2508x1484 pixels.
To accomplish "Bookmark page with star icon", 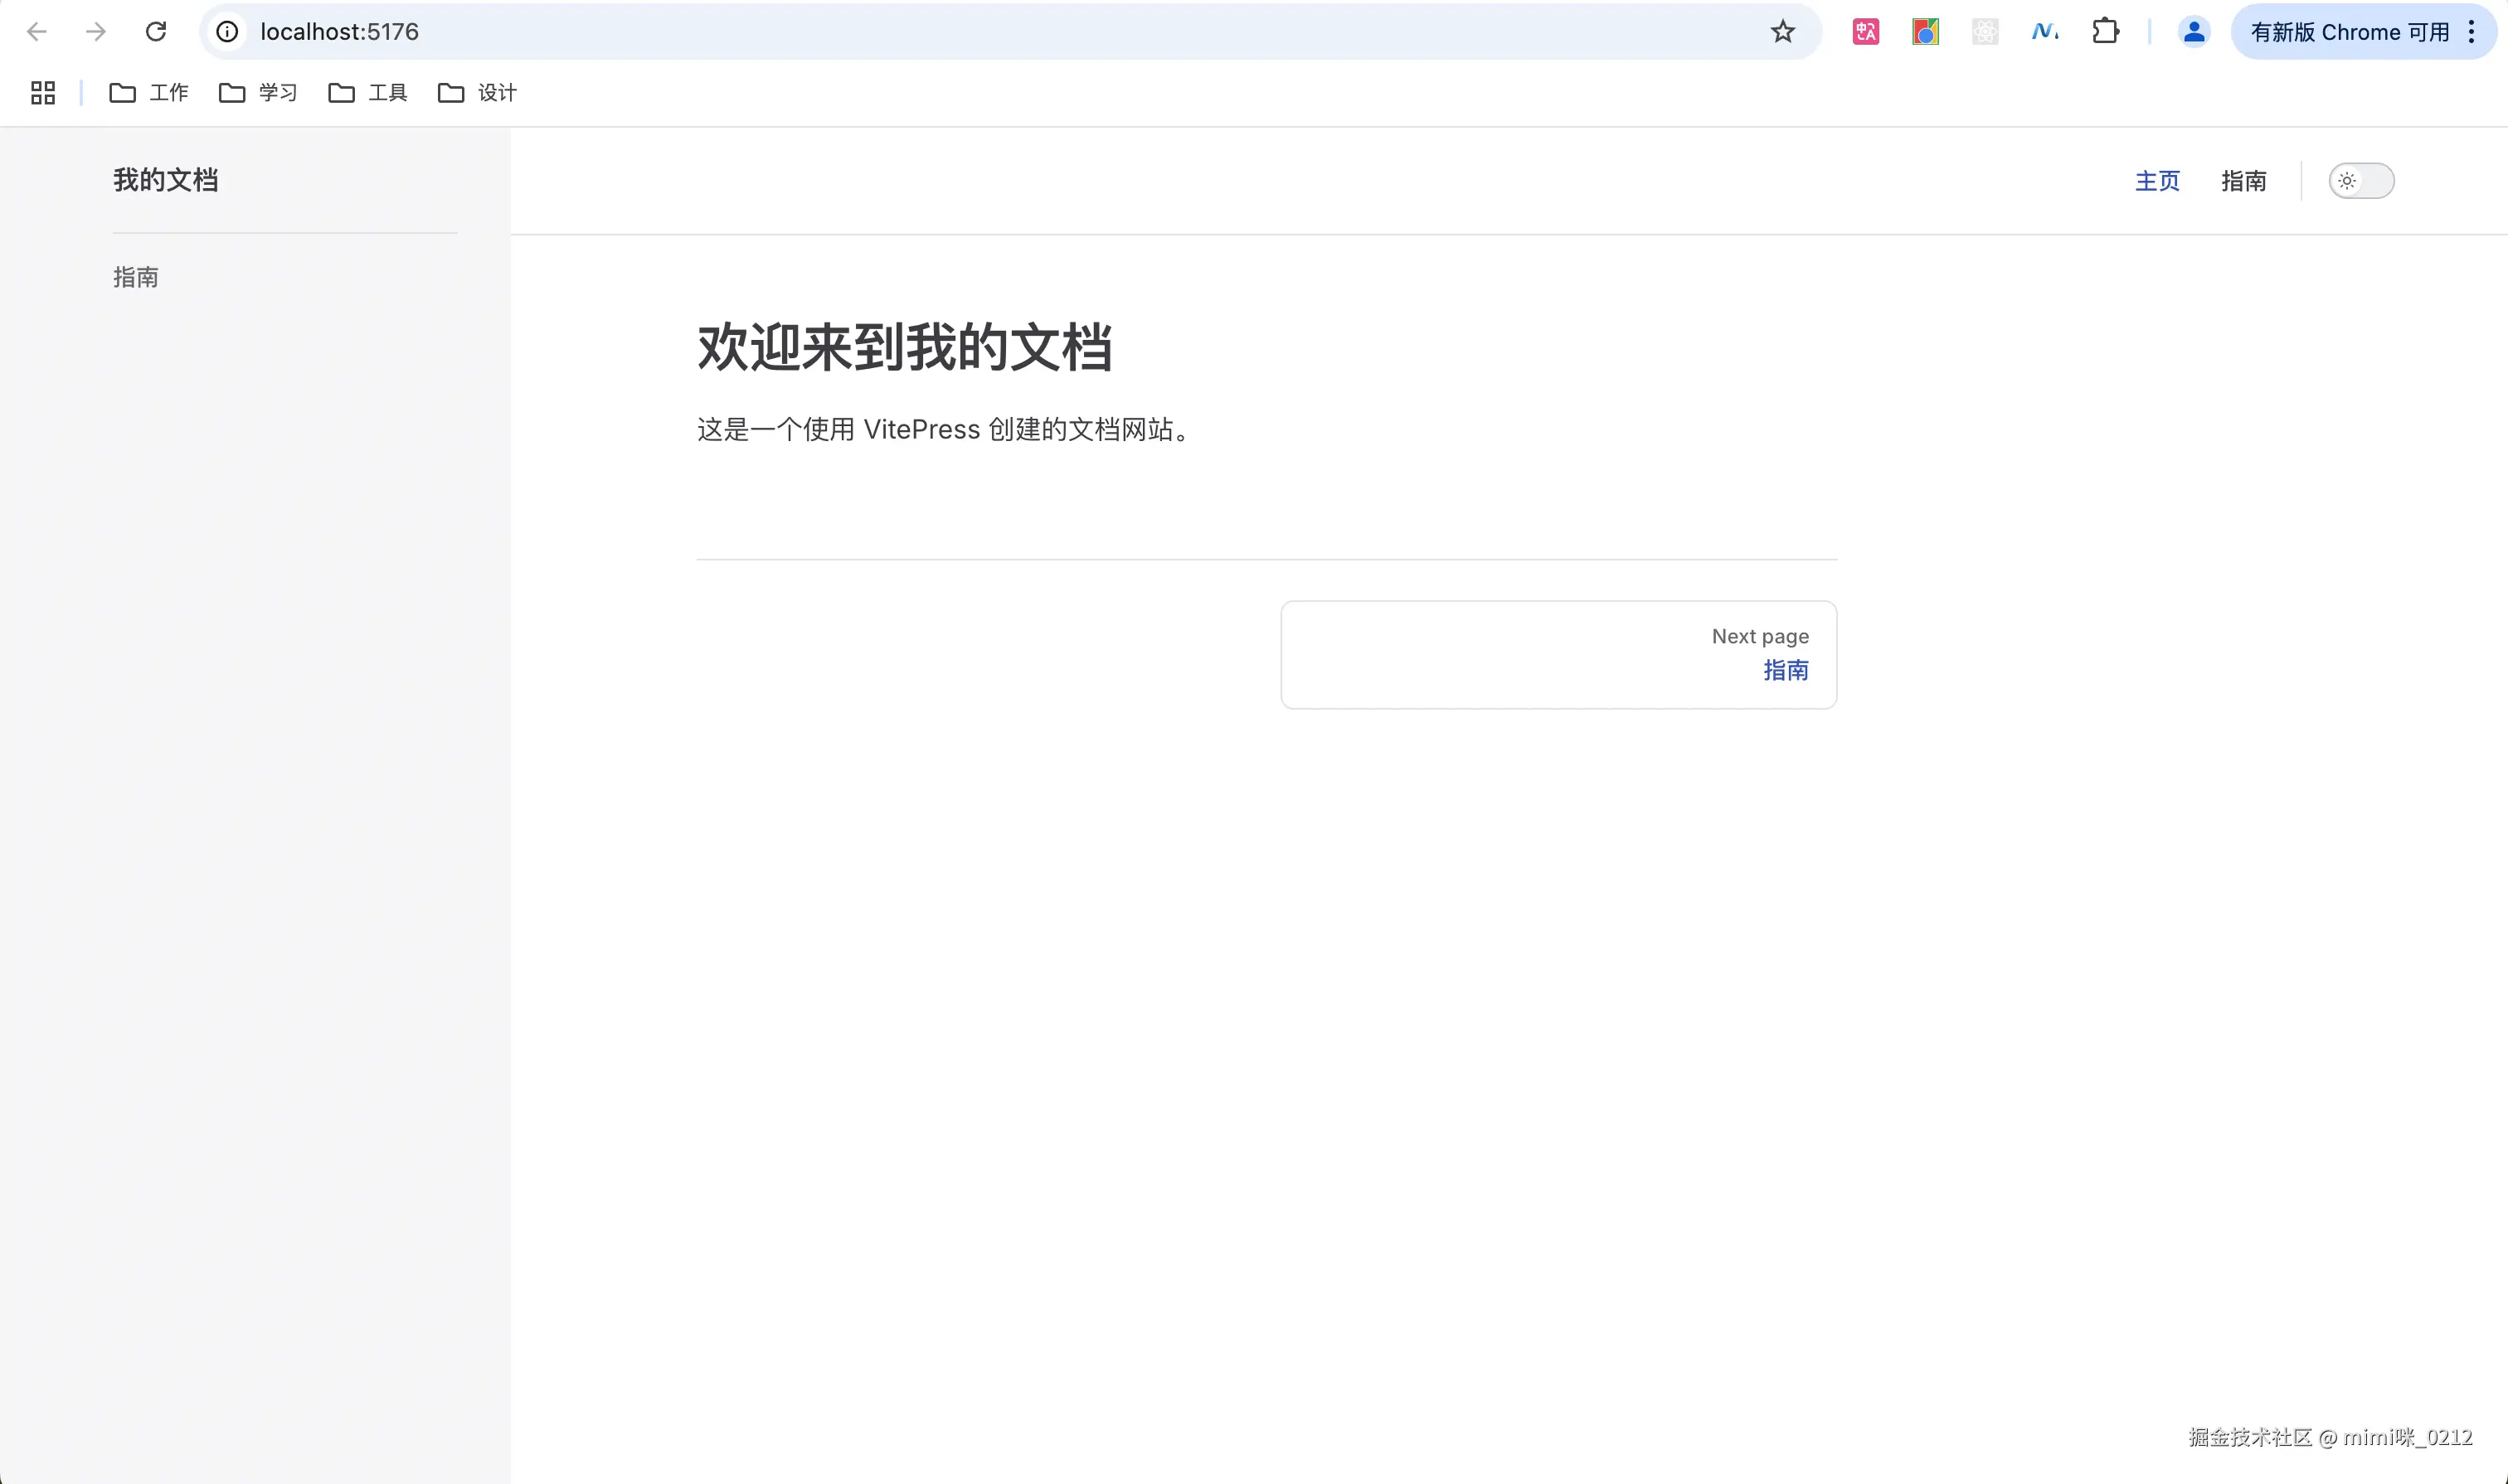I will (x=1782, y=32).
